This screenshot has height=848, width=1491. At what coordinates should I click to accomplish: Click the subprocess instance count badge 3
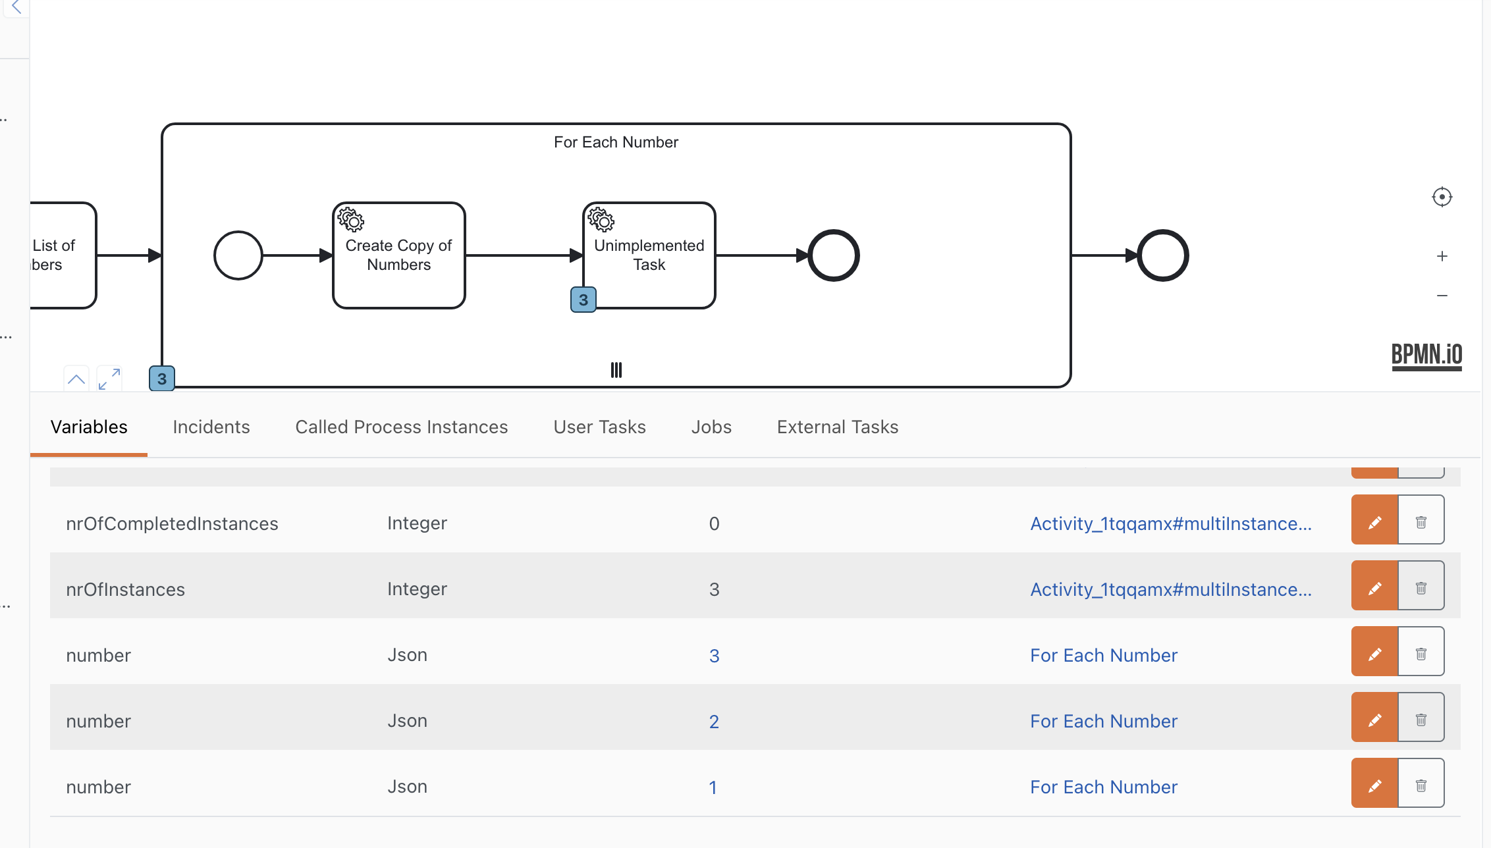(x=162, y=379)
